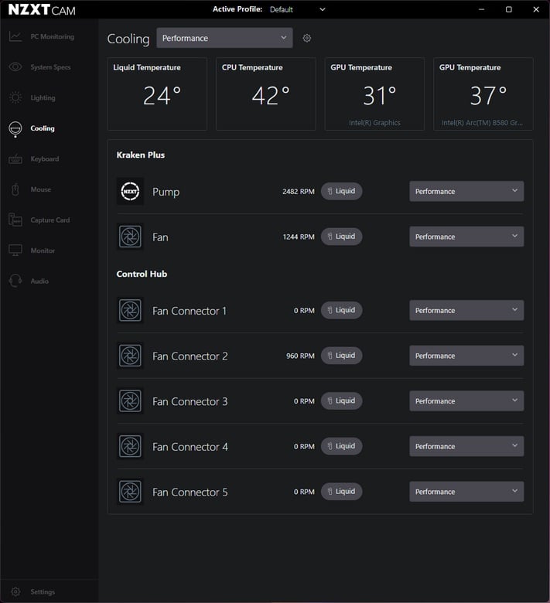Go to System Specs page

click(x=50, y=67)
